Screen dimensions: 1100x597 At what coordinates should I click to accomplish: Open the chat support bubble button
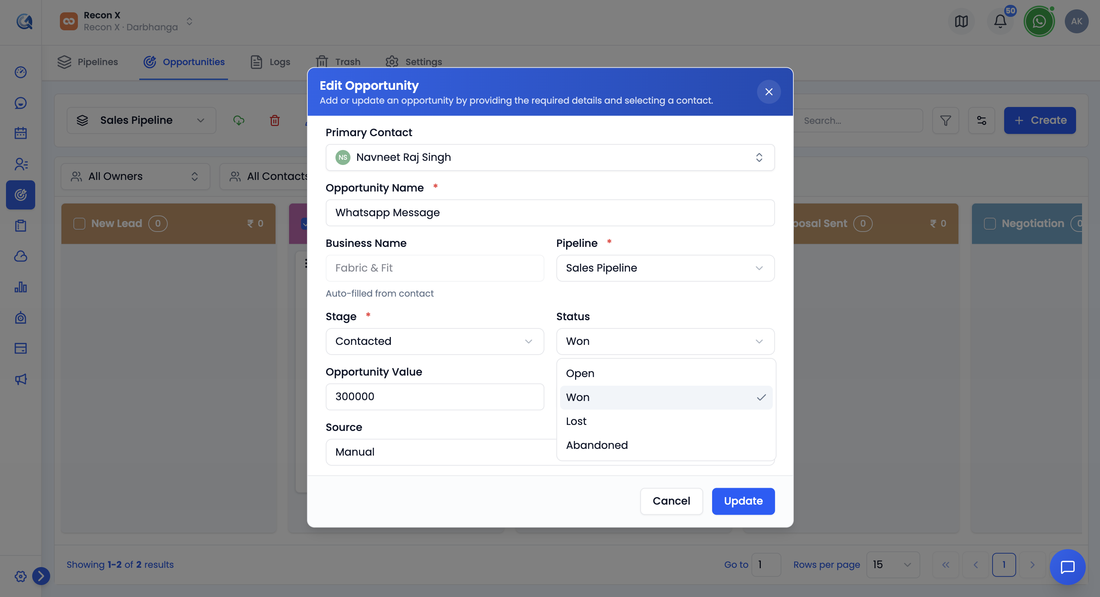point(1067,567)
